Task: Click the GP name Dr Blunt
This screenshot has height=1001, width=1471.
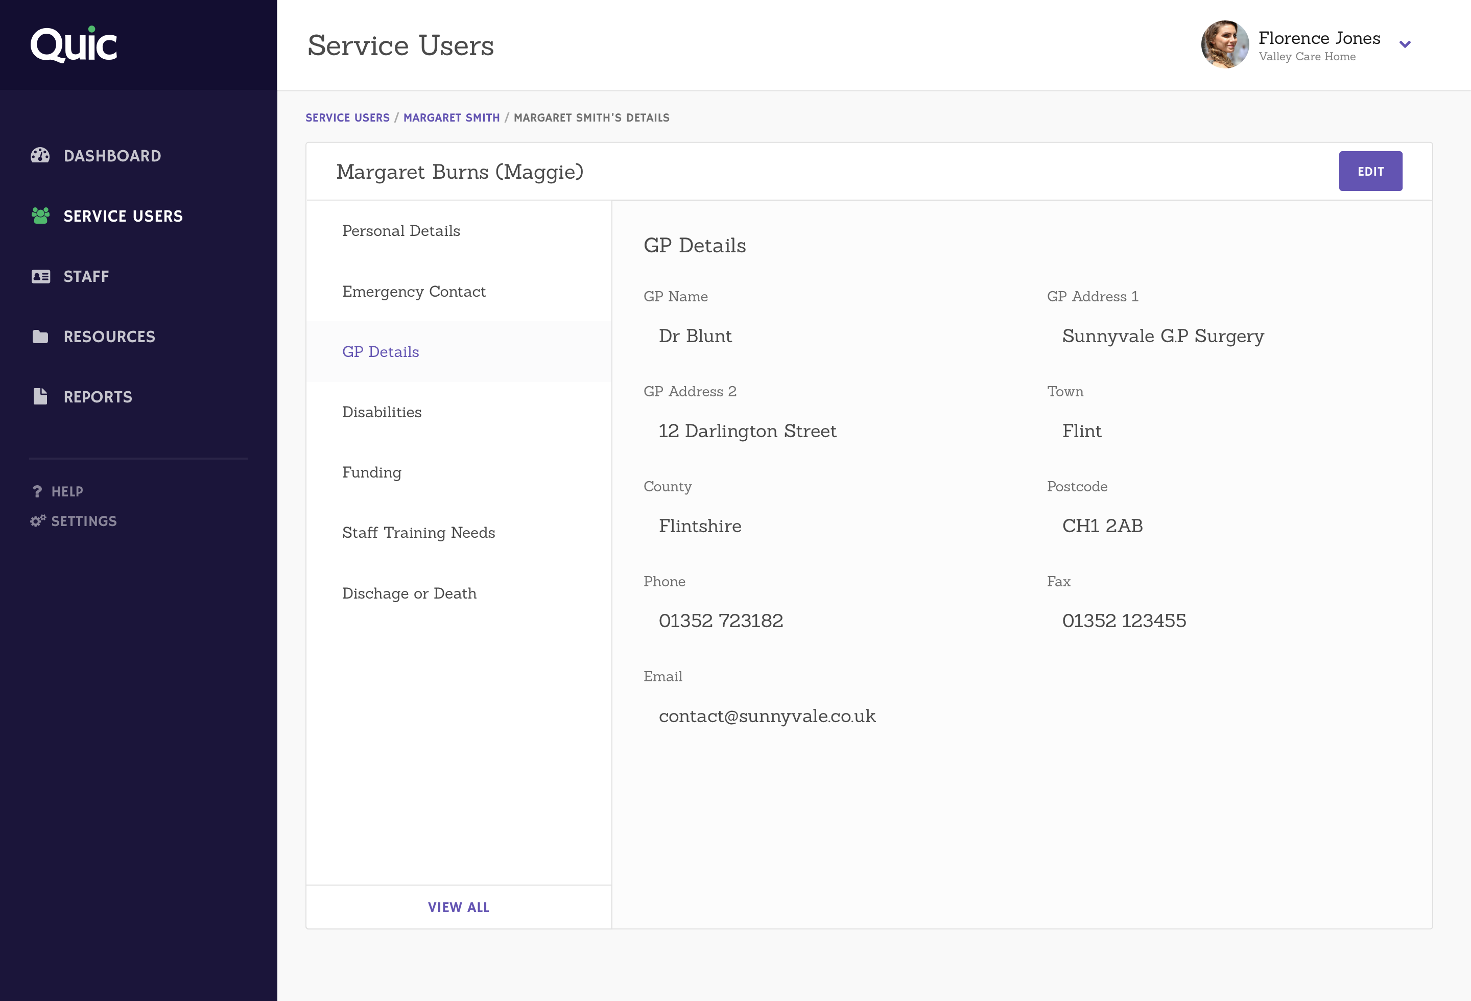Action: point(695,336)
